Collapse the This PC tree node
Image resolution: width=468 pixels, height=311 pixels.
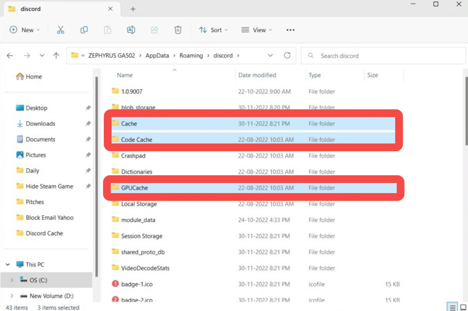pos(8,264)
